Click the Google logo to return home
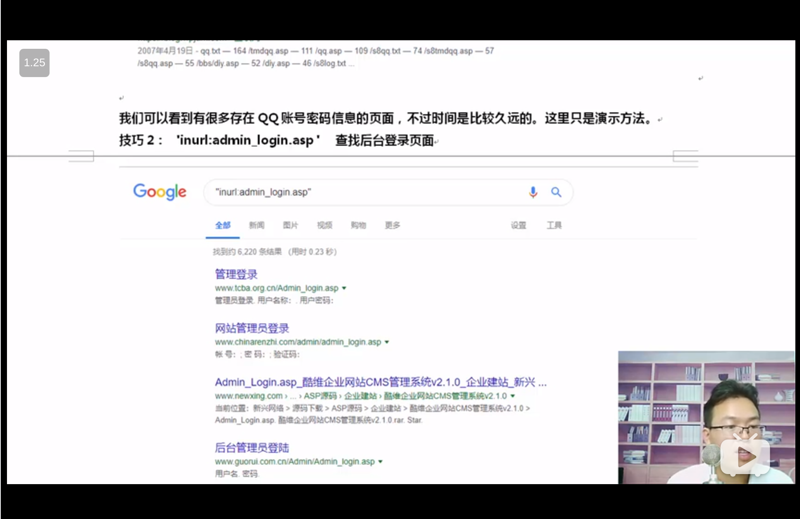This screenshot has height=519, width=800. coord(160,192)
